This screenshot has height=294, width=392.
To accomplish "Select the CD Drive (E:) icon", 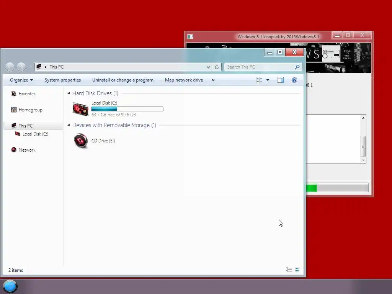I will (x=80, y=141).
